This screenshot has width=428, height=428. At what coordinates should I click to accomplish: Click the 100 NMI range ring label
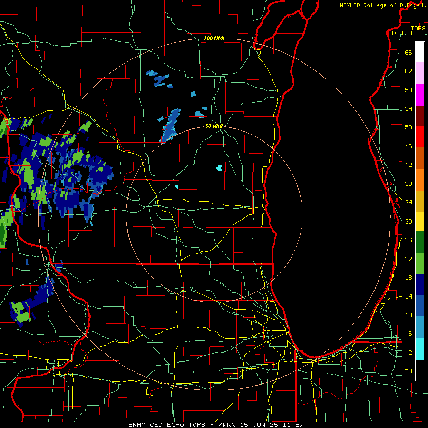coord(214,38)
